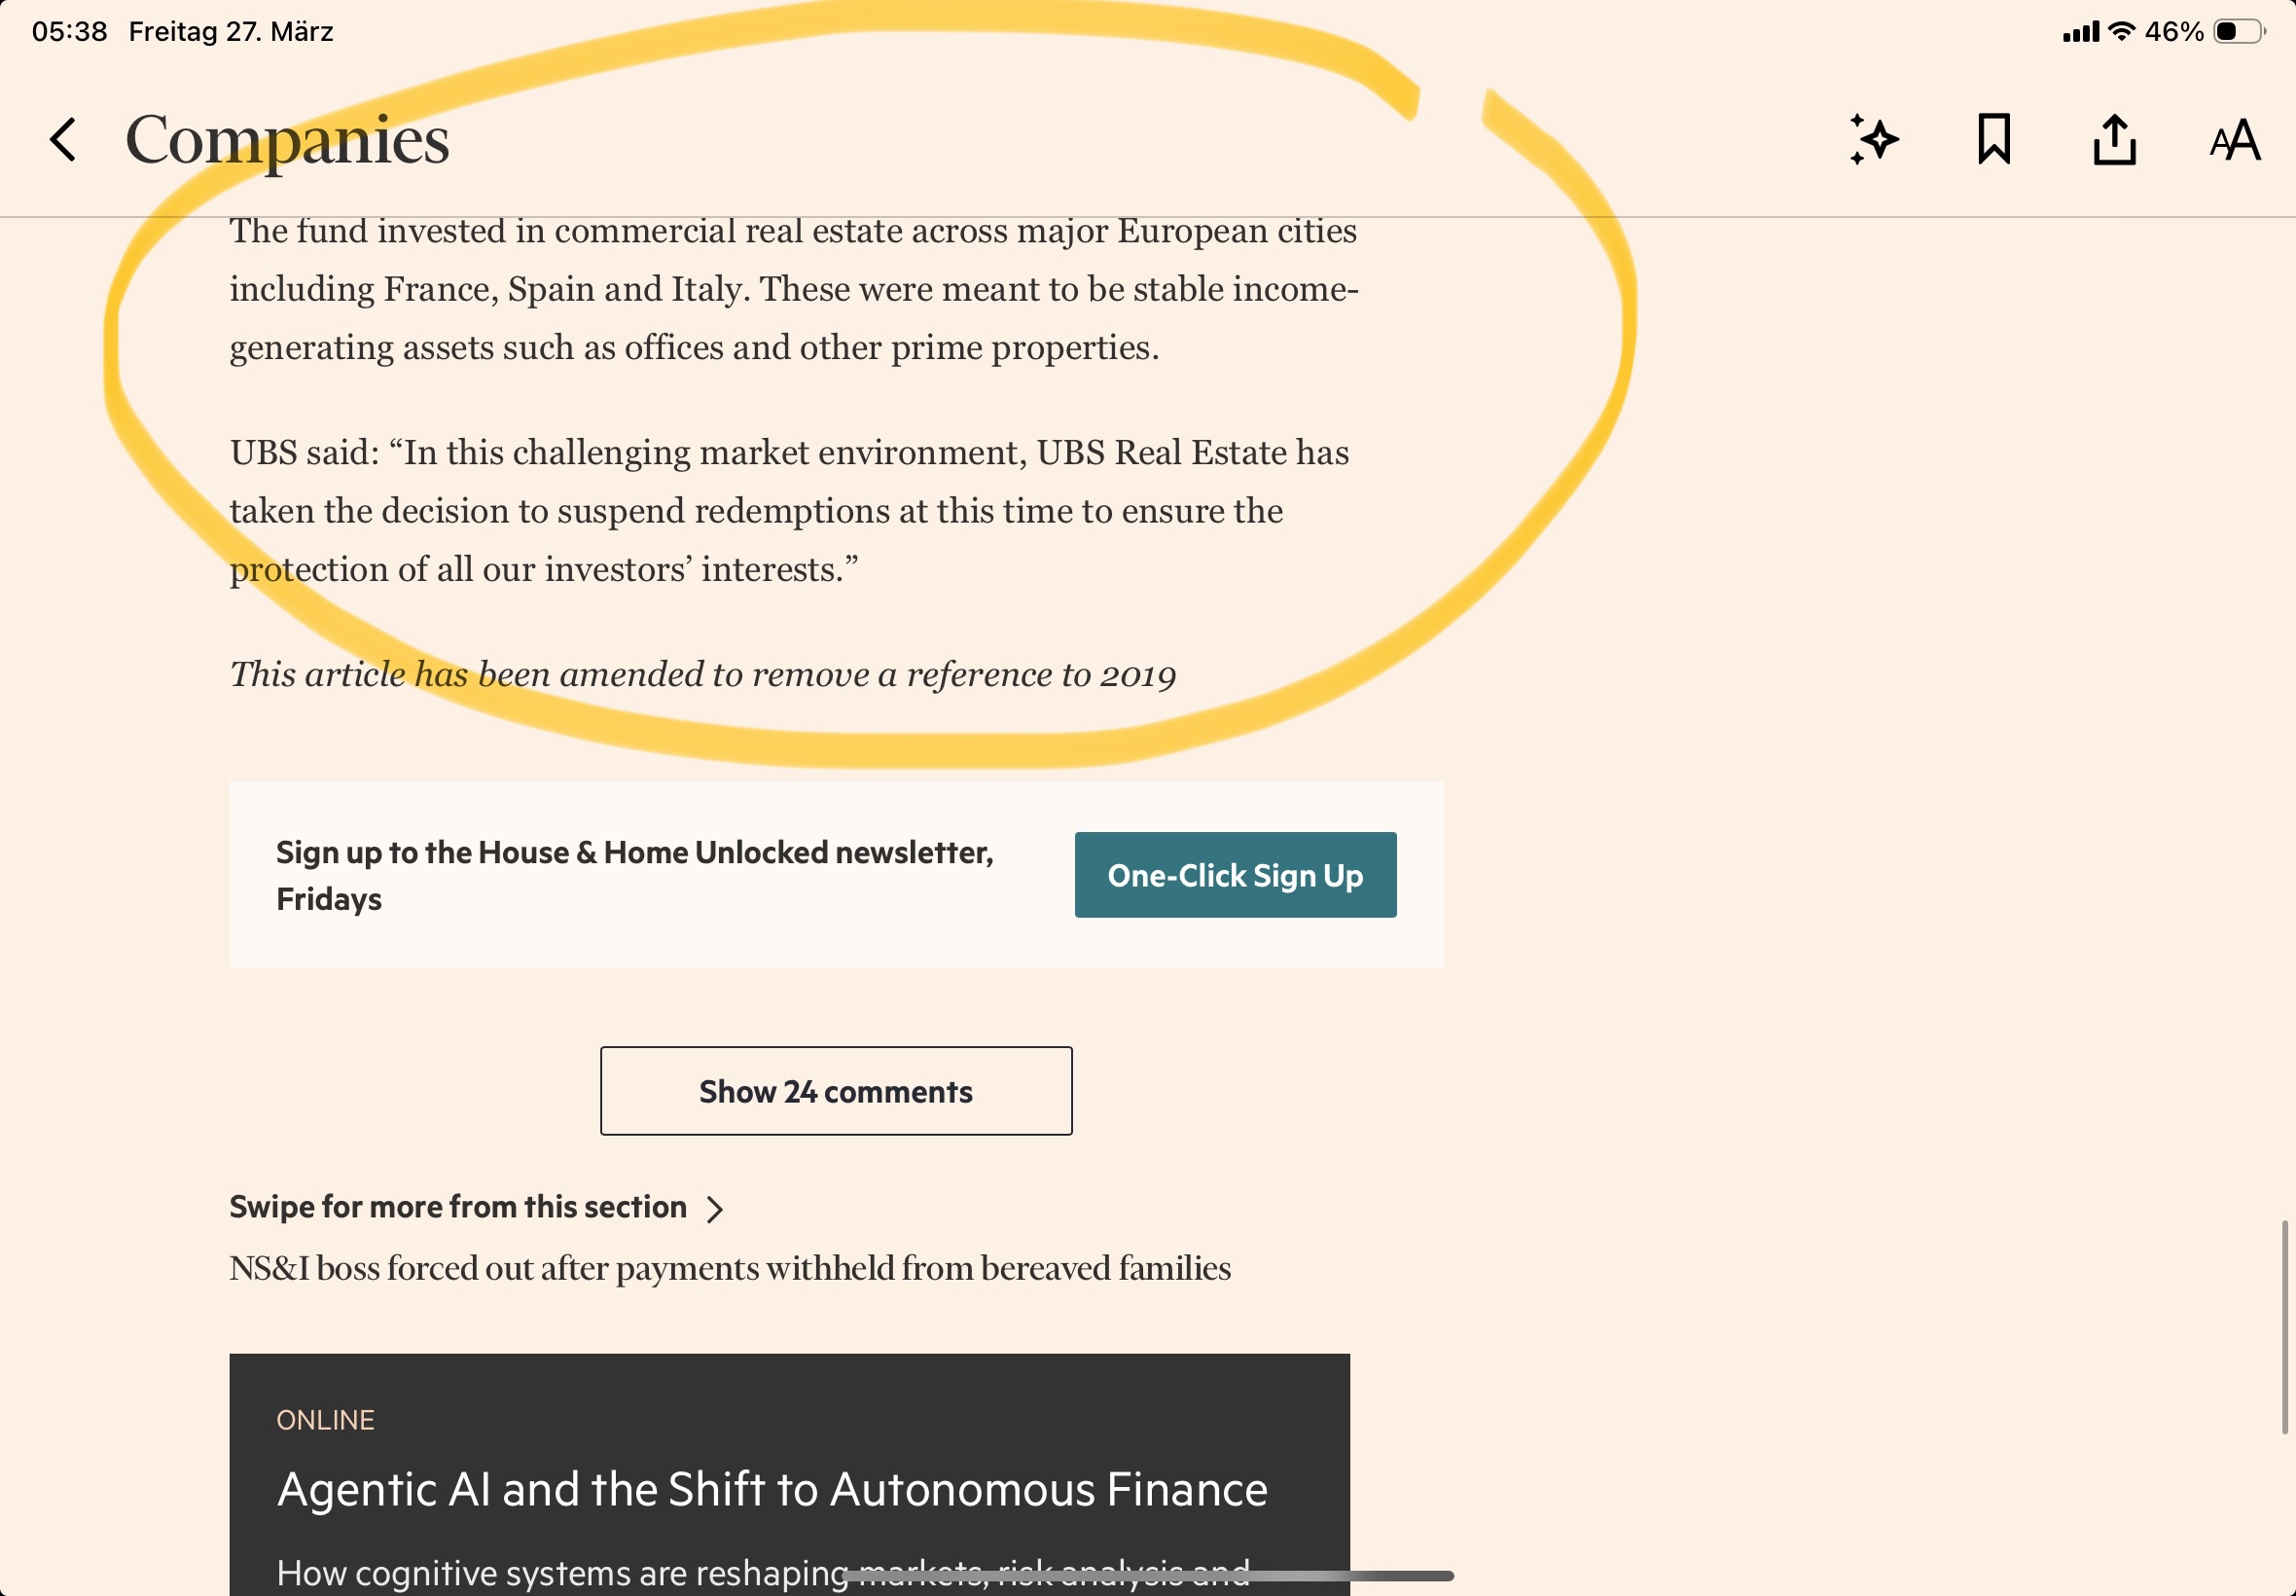This screenshot has height=1596, width=2296.
Task: Tap the cellular signal bars icon
Action: pos(2081,33)
